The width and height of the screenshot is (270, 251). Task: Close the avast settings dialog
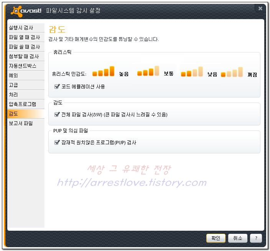(x=260, y=8)
